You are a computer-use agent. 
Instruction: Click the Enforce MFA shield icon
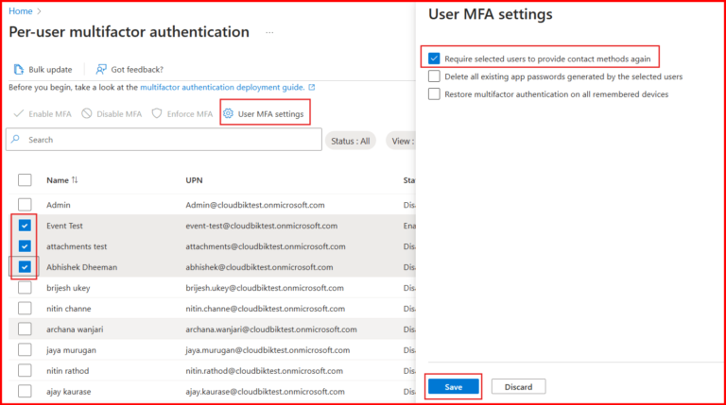tap(157, 114)
